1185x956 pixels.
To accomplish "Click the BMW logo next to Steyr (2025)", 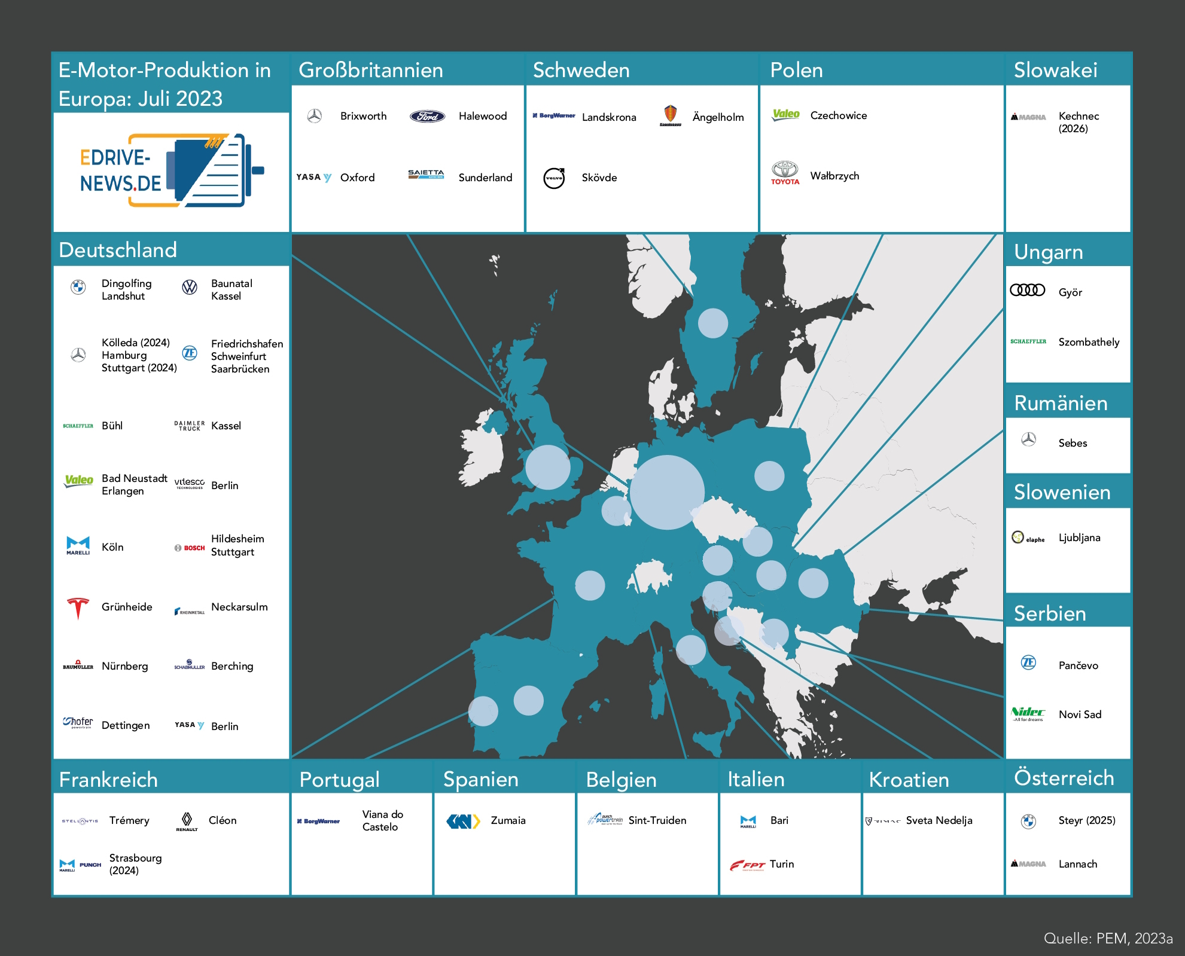I will (1028, 821).
